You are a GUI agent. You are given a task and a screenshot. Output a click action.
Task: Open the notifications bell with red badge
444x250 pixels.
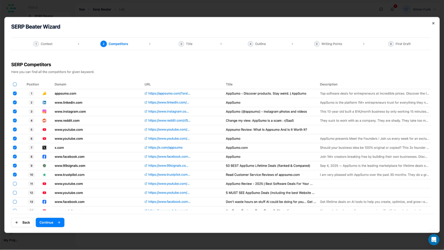(x=392, y=9)
